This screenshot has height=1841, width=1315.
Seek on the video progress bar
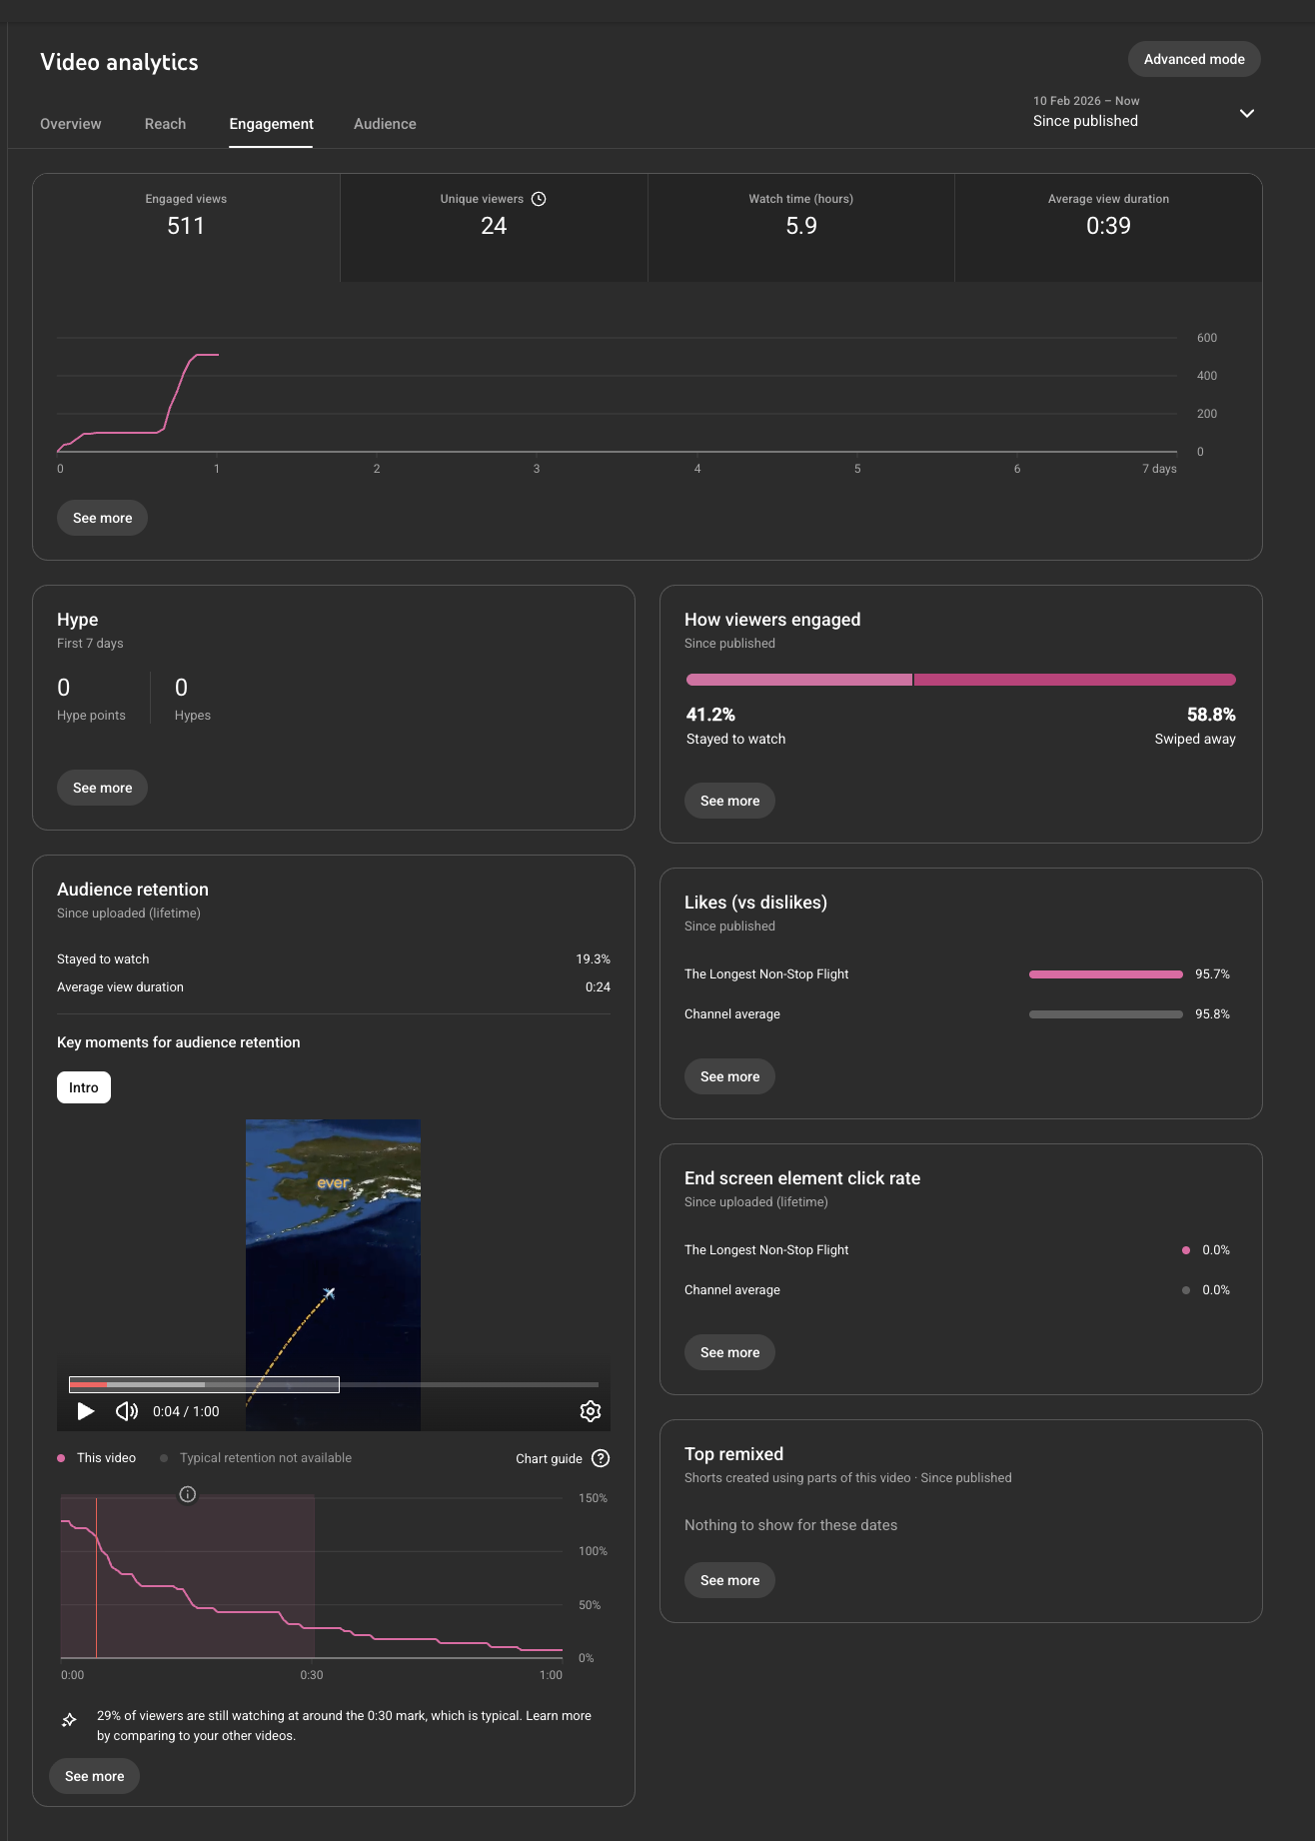[x=334, y=1384]
